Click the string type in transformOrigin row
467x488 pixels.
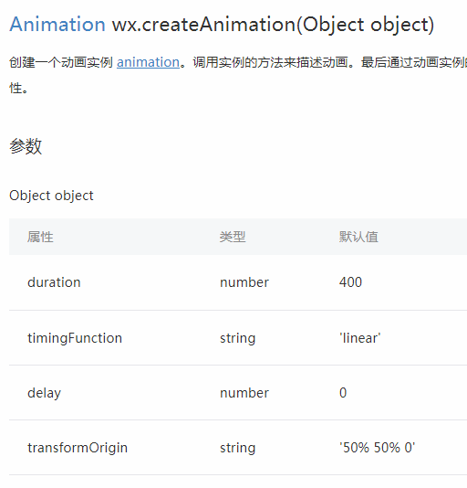(238, 448)
